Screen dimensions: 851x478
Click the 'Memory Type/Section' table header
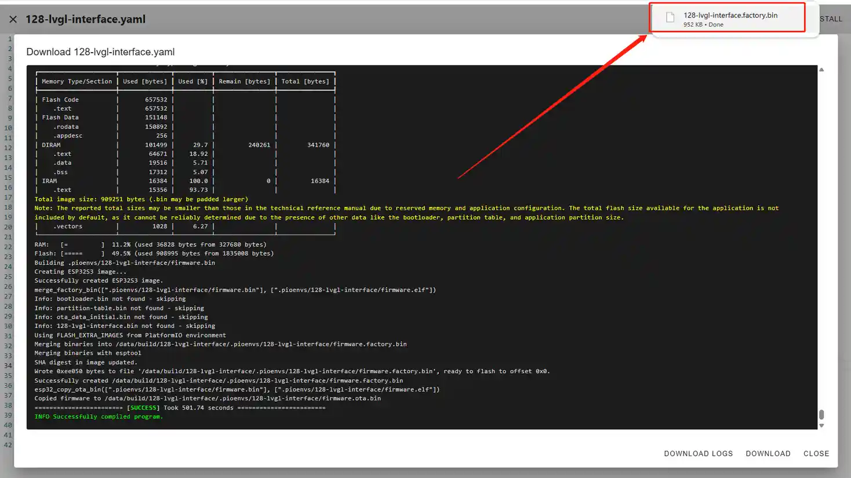click(77, 82)
